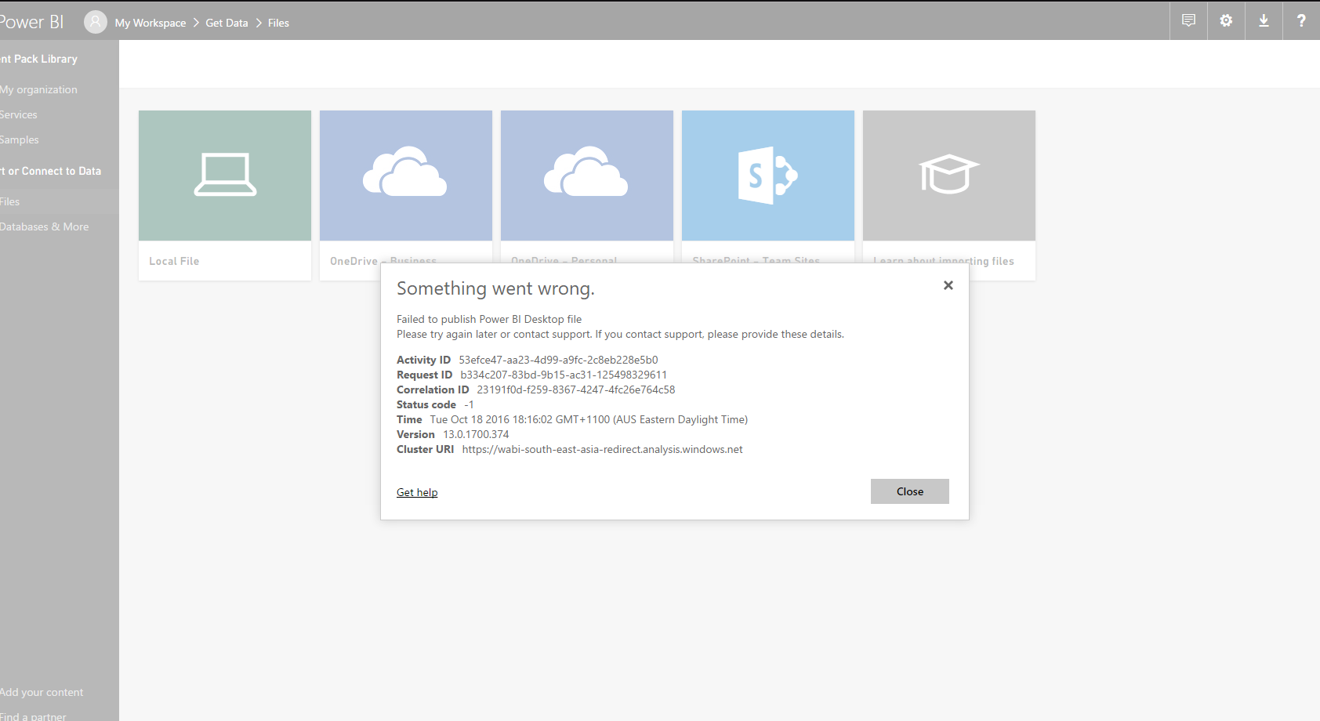Click the Cluster URI address text
Screen dimensions: 1320x721
pos(602,449)
